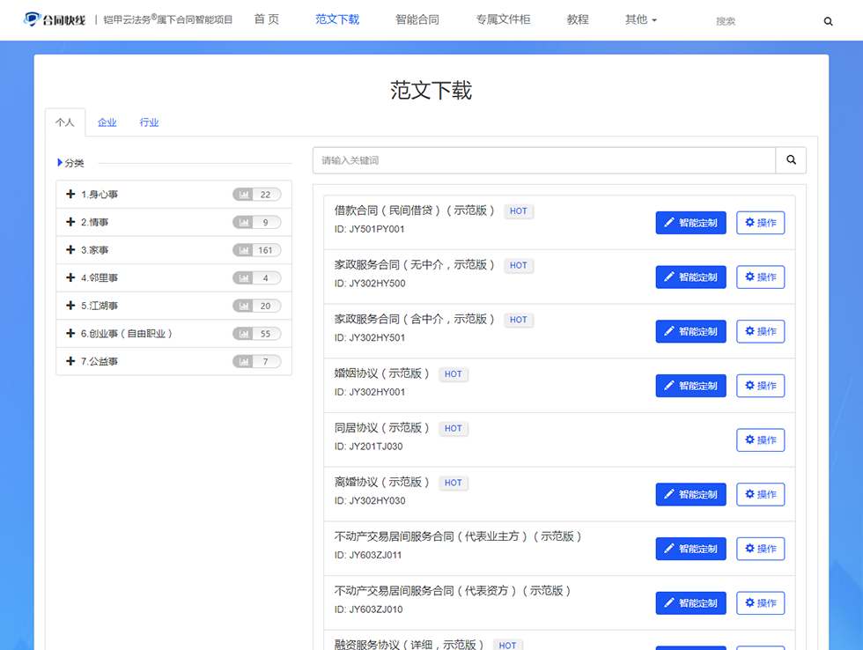This screenshot has width=863, height=650.
Task: Click 智能定制 for 借款合同（民间借贷）
Action: pyautogui.click(x=690, y=223)
